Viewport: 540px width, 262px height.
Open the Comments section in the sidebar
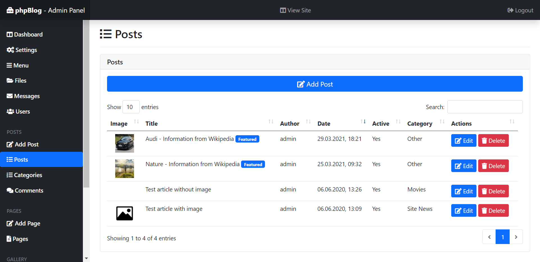coord(25,191)
